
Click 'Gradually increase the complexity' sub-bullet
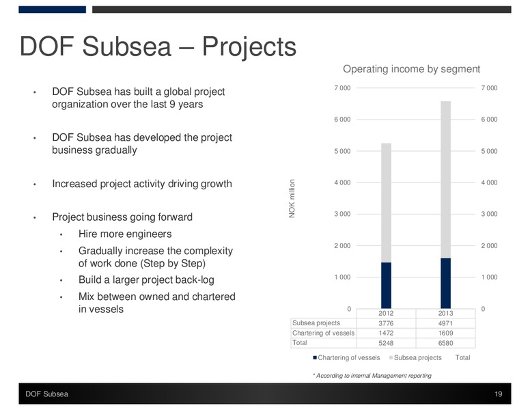click(156, 257)
